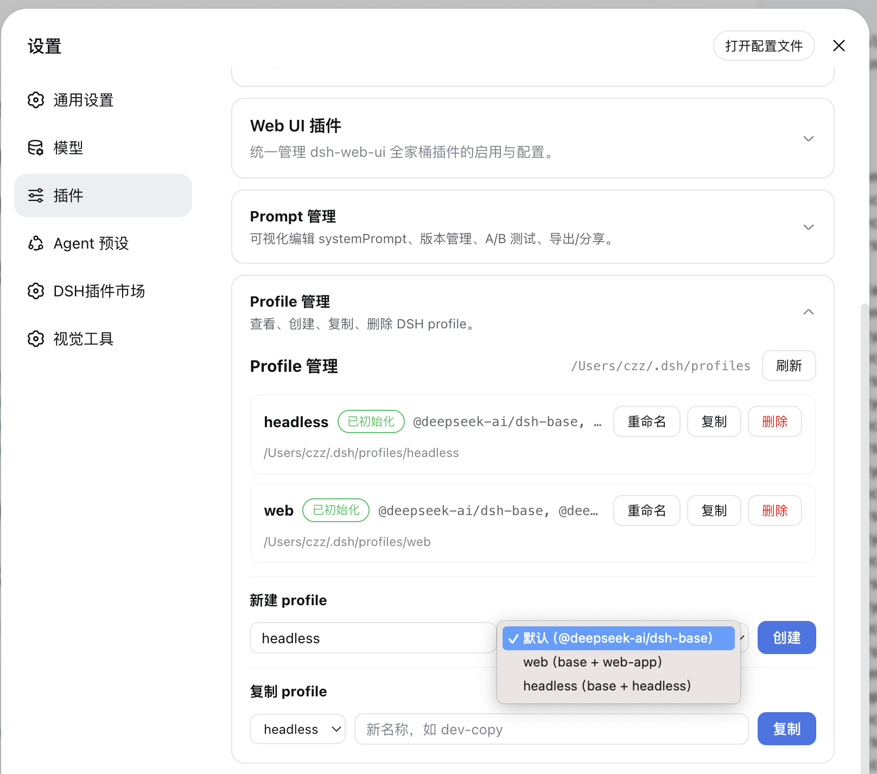Rename the web profile with 重命名
Viewport: 877px width, 774px height.
click(646, 510)
